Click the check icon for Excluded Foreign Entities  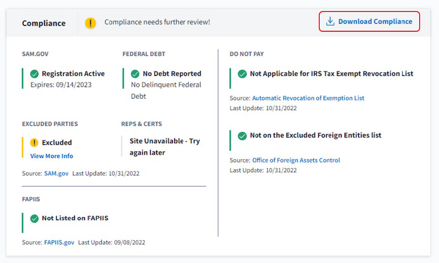pyautogui.click(x=242, y=136)
